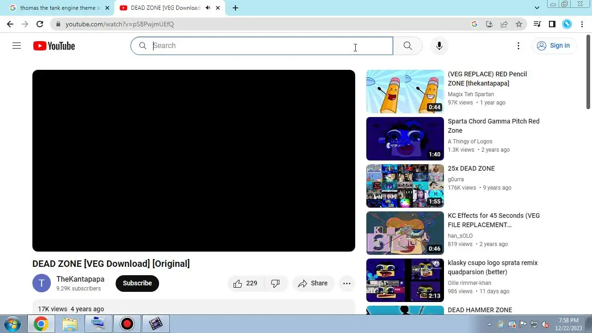Open File Explorer from taskbar

pyautogui.click(x=70, y=324)
